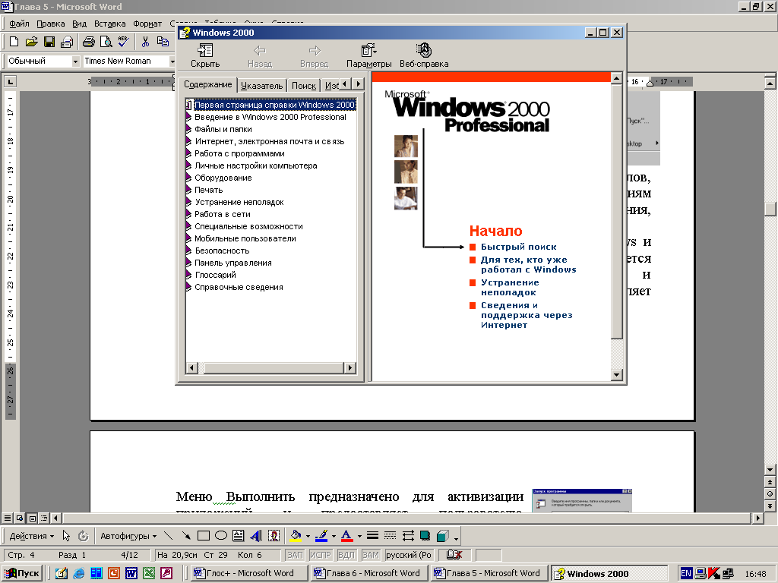Open Line Style options icon
Image resolution: width=778 pixels, height=583 pixels.
[x=372, y=535]
